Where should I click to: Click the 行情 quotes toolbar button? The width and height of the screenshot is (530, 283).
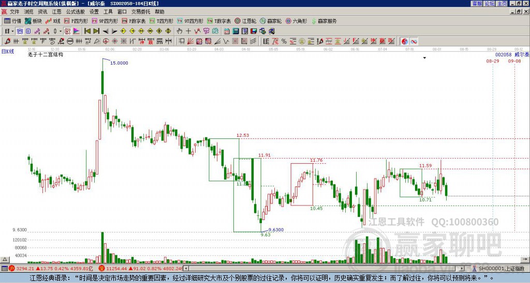[13, 21]
